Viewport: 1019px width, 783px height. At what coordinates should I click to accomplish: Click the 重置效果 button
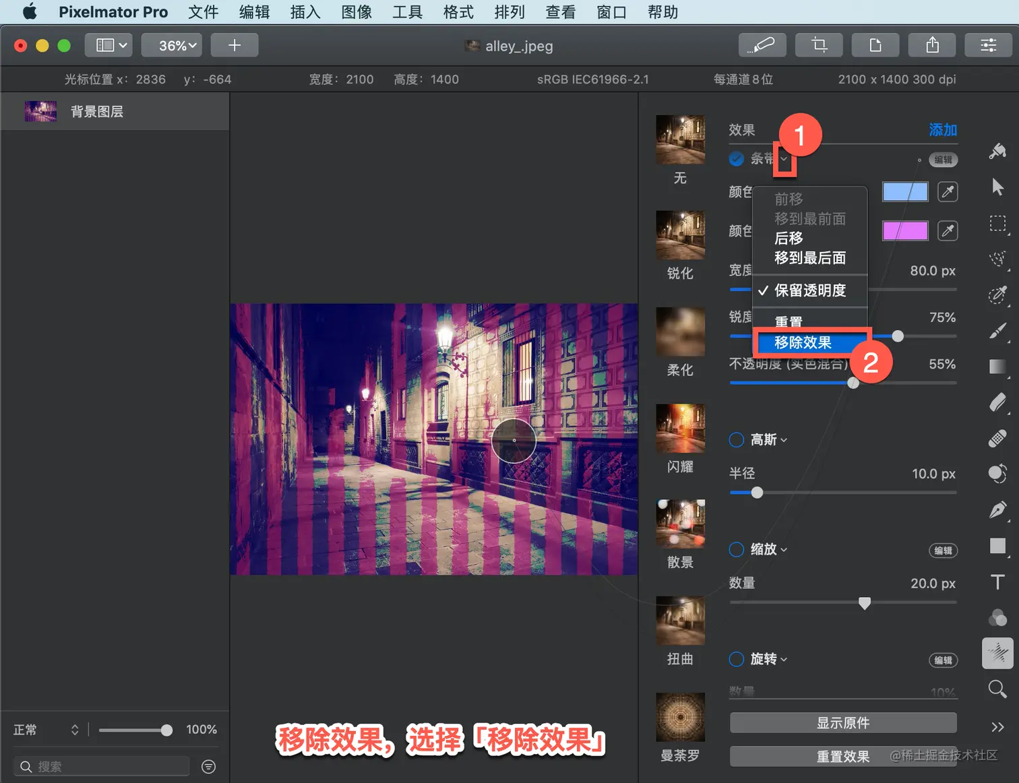(x=843, y=757)
